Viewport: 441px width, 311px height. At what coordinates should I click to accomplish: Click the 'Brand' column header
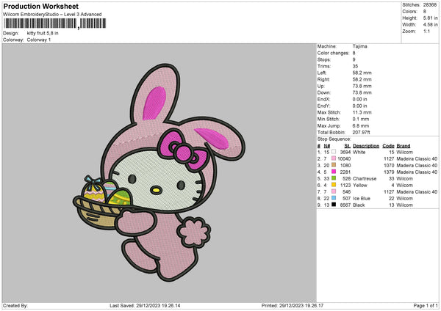coord(404,146)
